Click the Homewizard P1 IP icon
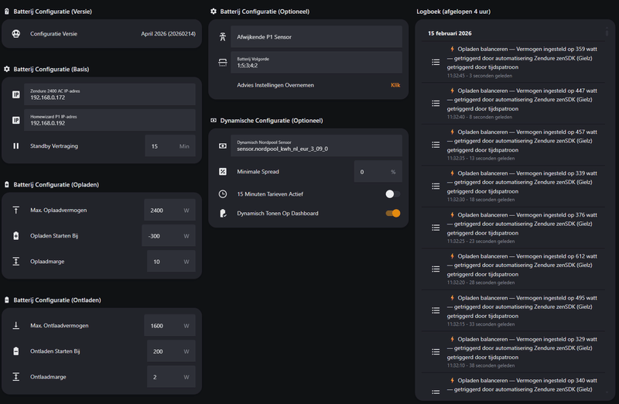This screenshot has height=404, width=619. (16, 121)
